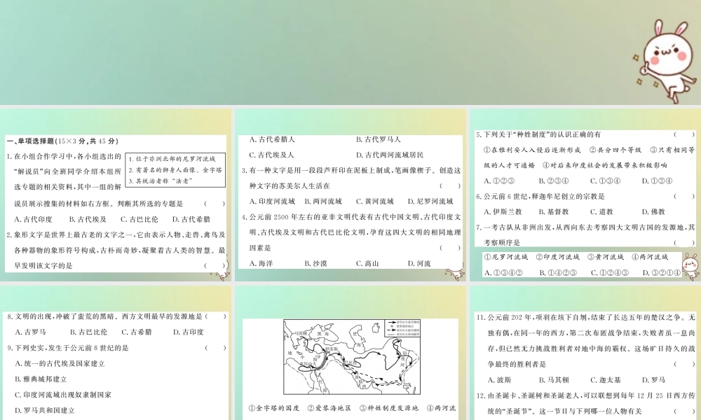Viewport: 701px width, 420px height.
Task: Pick B. 两河流域 in question 3
Action: click(322, 202)
